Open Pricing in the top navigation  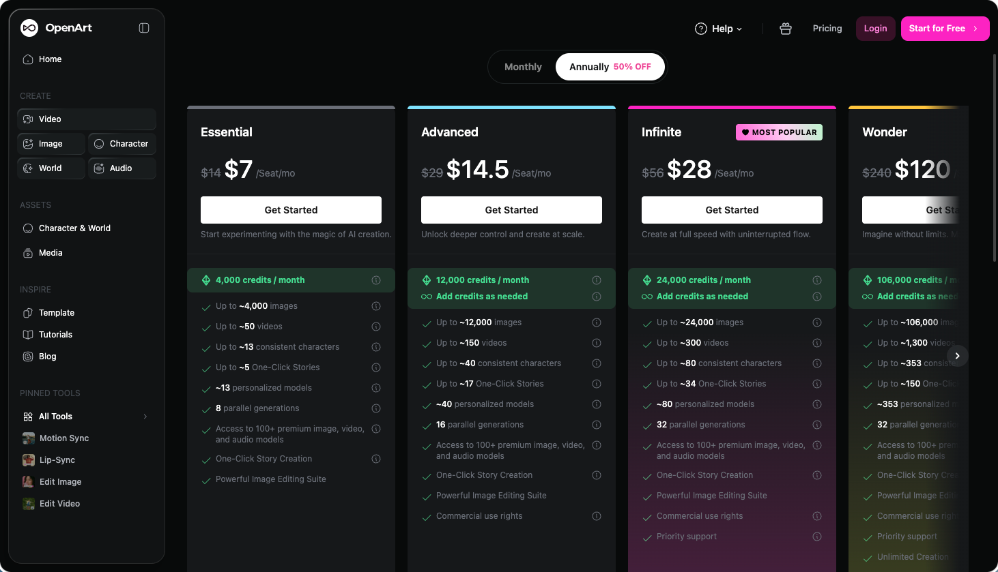coord(827,29)
